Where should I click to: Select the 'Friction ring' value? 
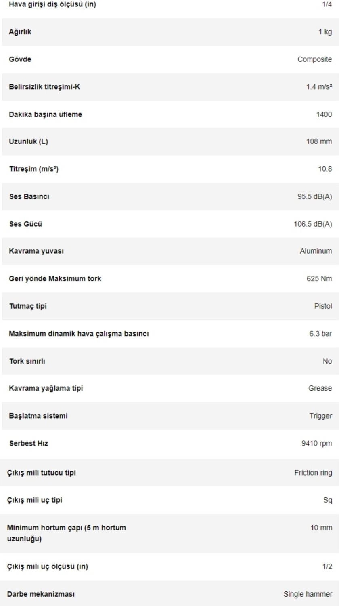coord(313,473)
